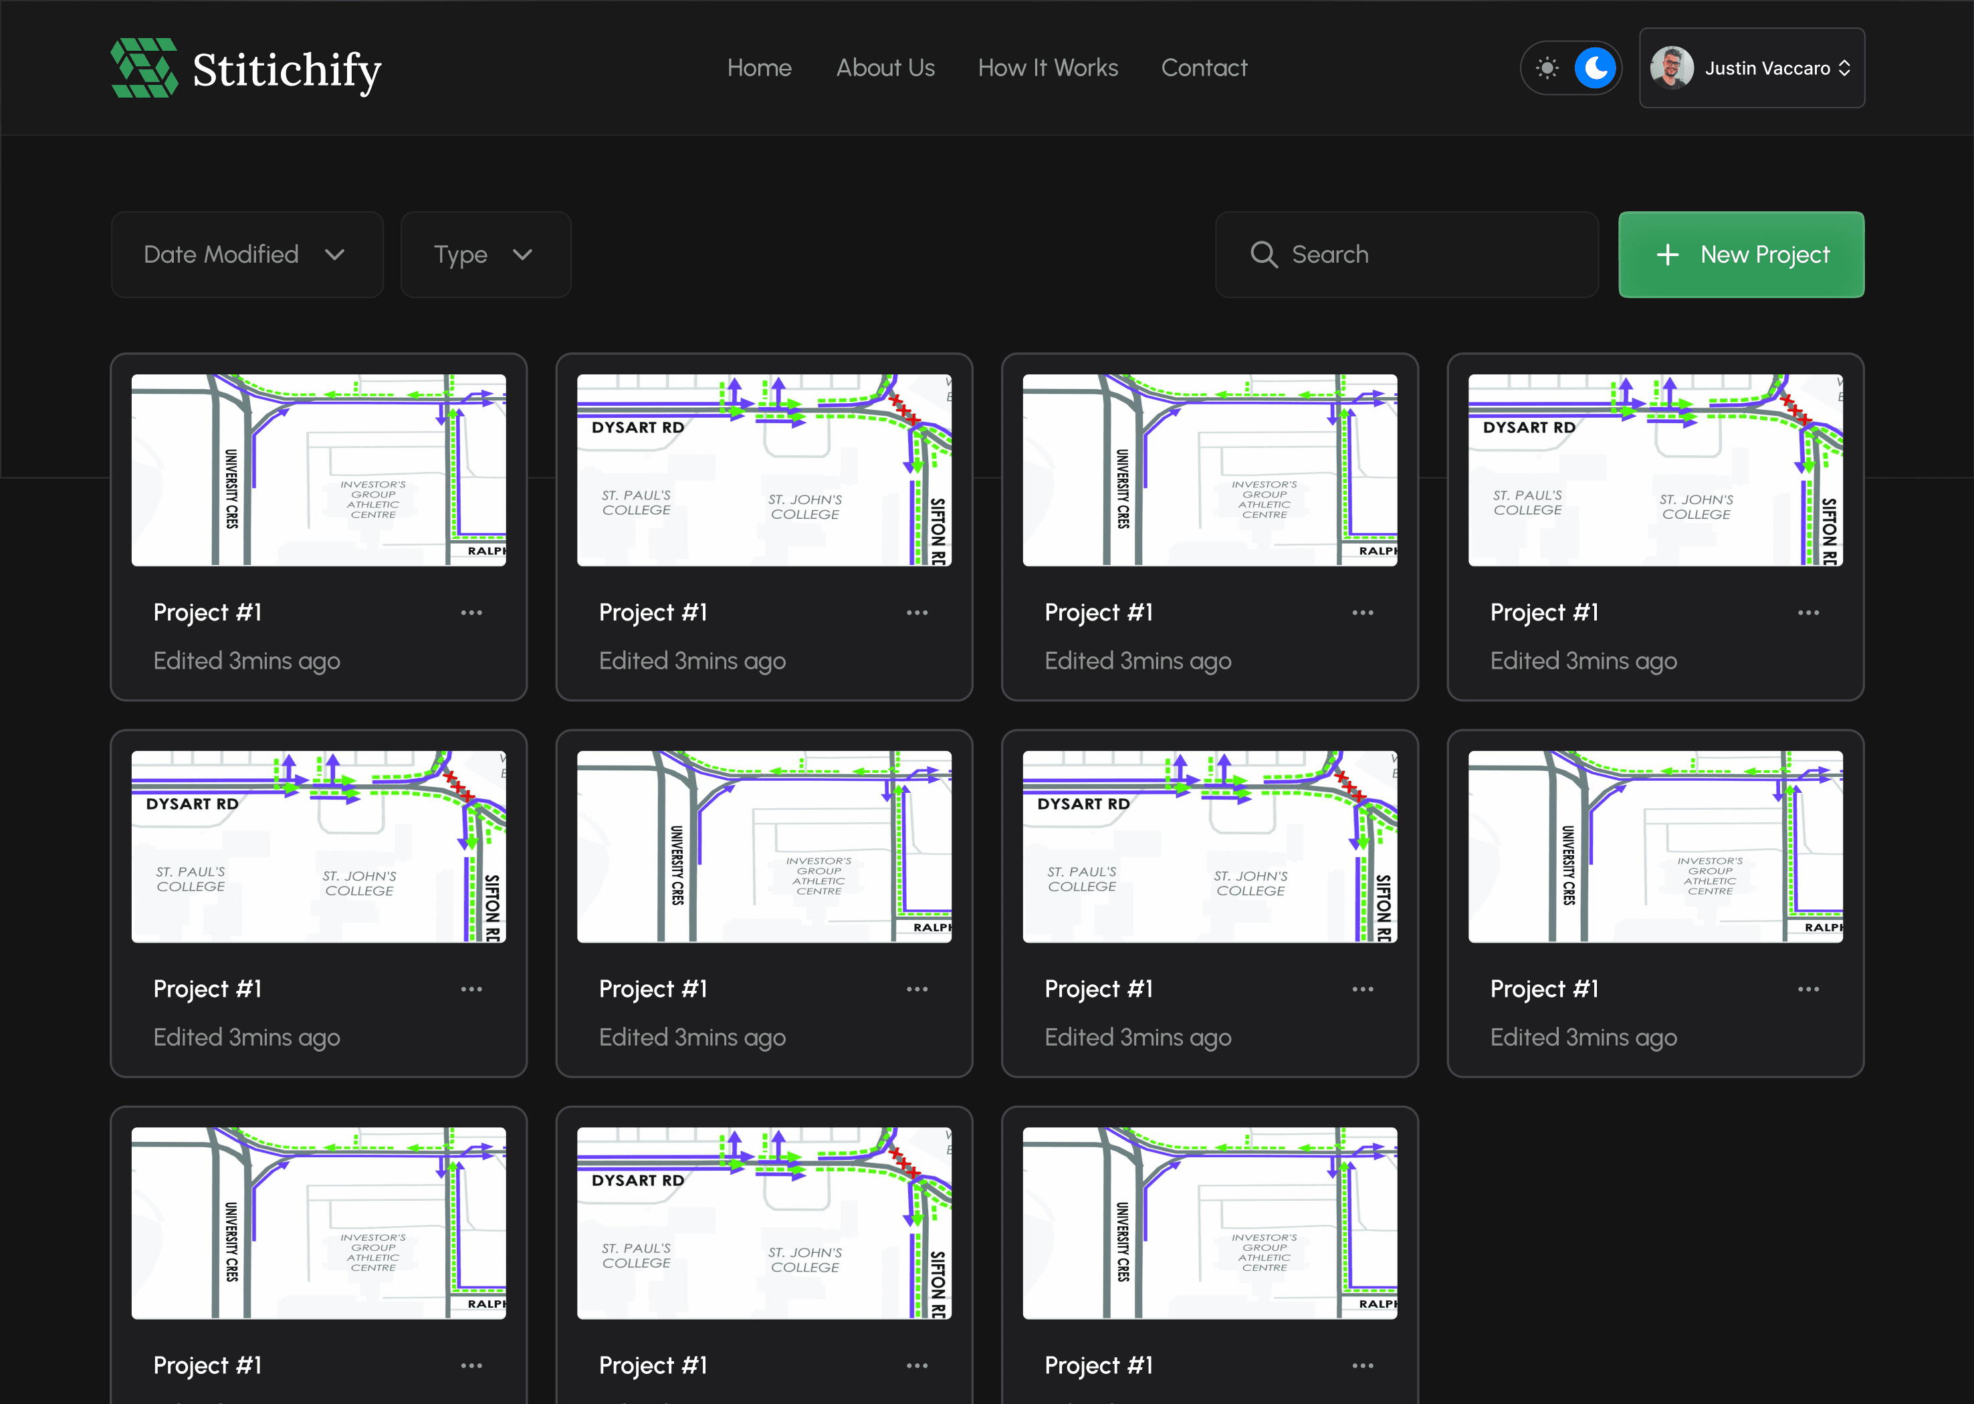This screenshot has height=1404, width=1974.
Task: Open the Justin Vaccaro account dropdown
Action: click(1767, 68)
